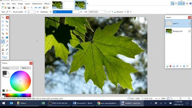Open the antialiasing mode dropdown
This screenshot has width=192, height=108.
point(111,12)
